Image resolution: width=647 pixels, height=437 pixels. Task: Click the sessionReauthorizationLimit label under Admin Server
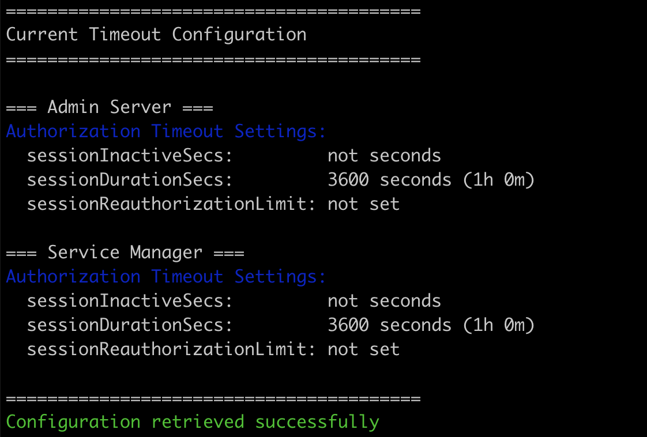pyautogui.click(x=171, y=204)
